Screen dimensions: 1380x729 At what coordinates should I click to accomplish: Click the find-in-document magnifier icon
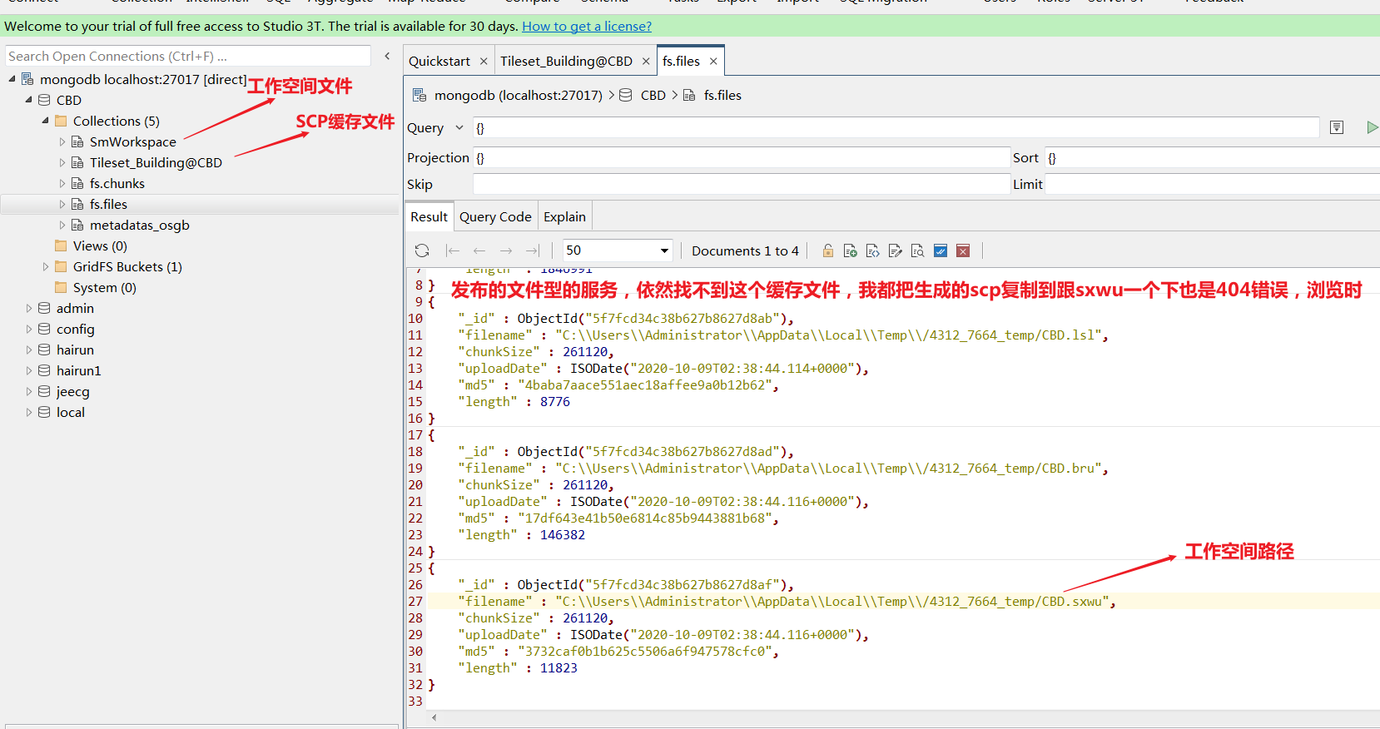pyautogui.click(x=918, y=250)
